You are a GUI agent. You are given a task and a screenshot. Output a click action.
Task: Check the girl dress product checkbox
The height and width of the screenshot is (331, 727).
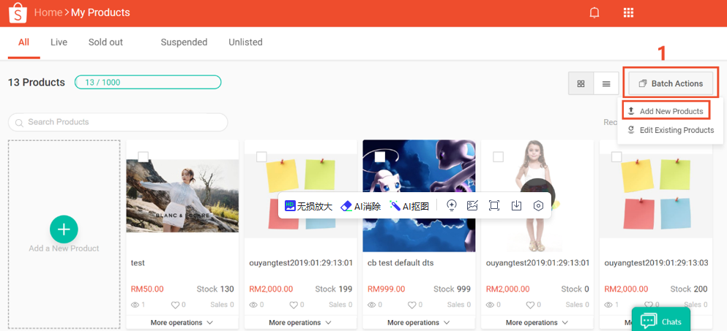pos(498,157)
